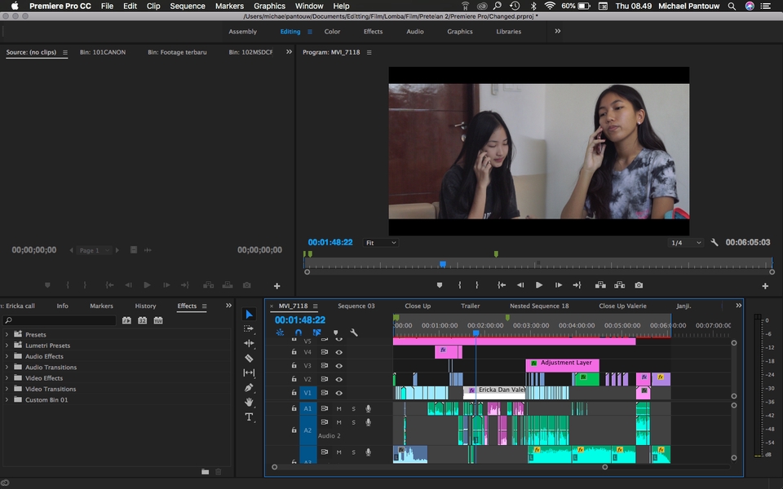Select the Ripple Edit tool

coord(250,343)
